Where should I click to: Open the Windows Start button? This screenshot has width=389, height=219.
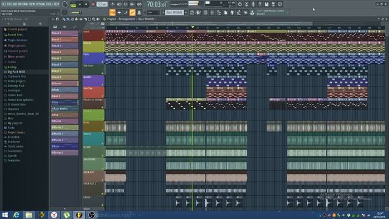coord(5,215)
